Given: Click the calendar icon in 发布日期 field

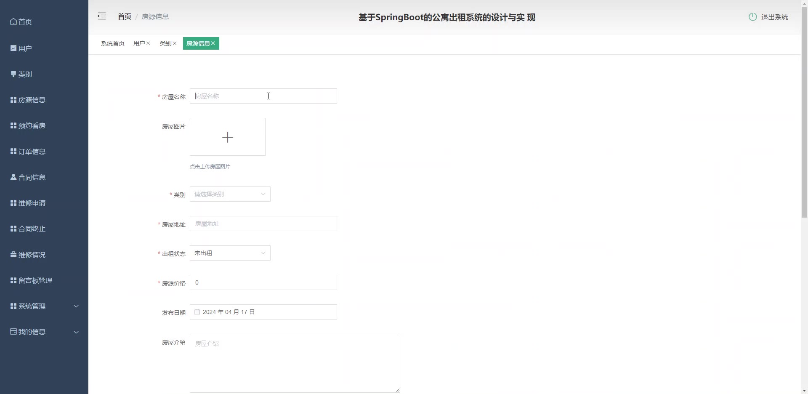Looking at the screenshot, I should (197, 312).
